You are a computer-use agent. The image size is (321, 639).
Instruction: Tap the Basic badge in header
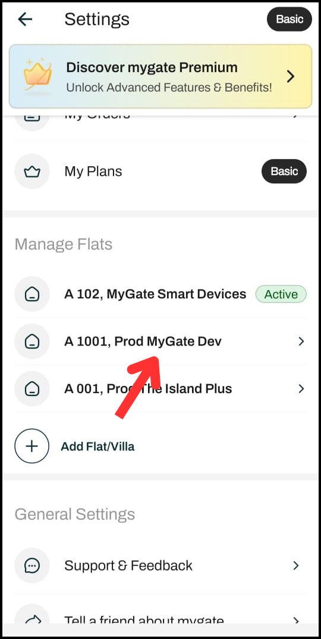pyautogui.click(x=289, y=19)
